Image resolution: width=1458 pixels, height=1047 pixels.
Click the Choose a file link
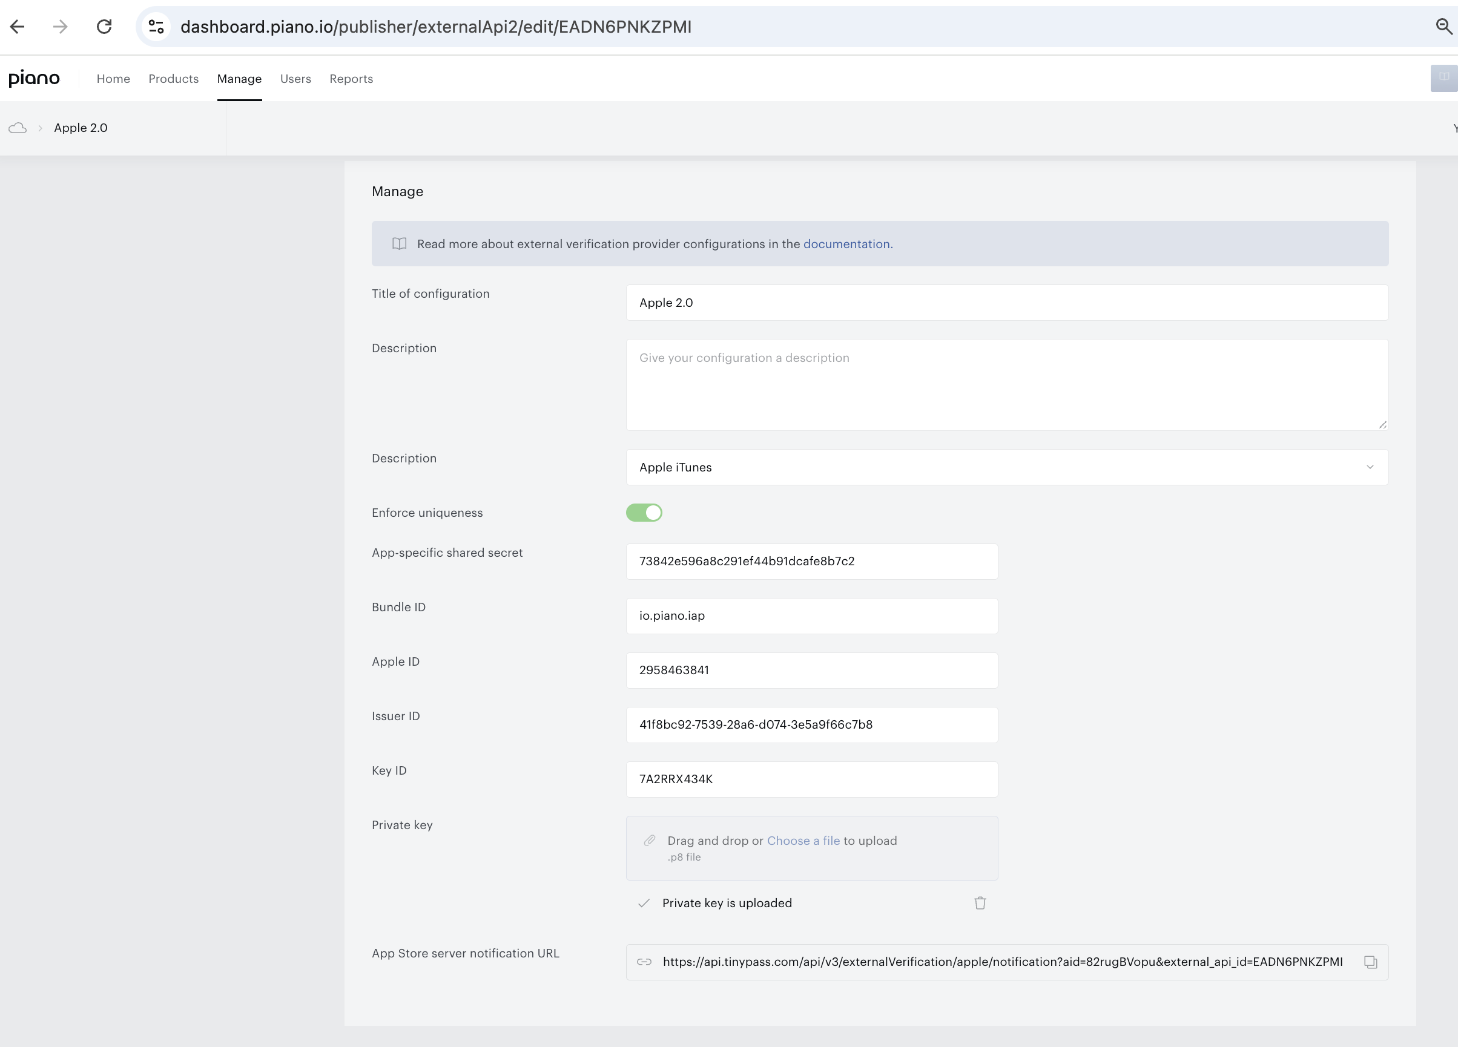pos(803,841)
